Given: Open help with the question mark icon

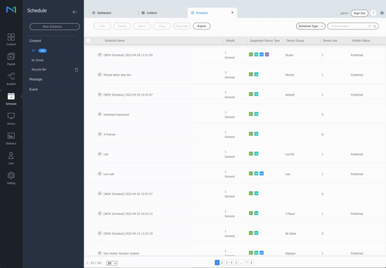Looking at the screenshot, I should coord(373,13).
